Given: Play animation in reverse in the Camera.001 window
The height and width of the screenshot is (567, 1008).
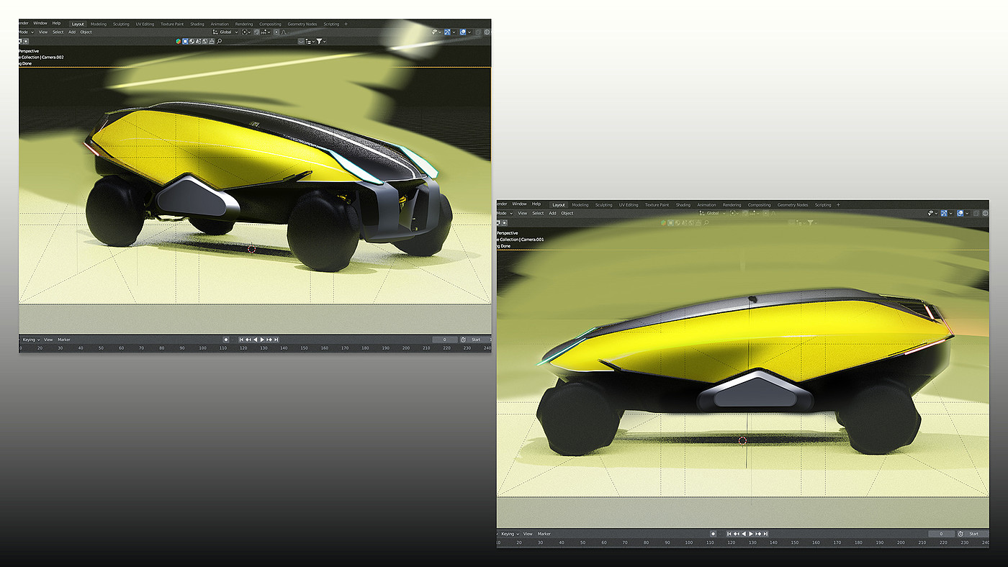Looking at the screenshot, I should [744, 534].
